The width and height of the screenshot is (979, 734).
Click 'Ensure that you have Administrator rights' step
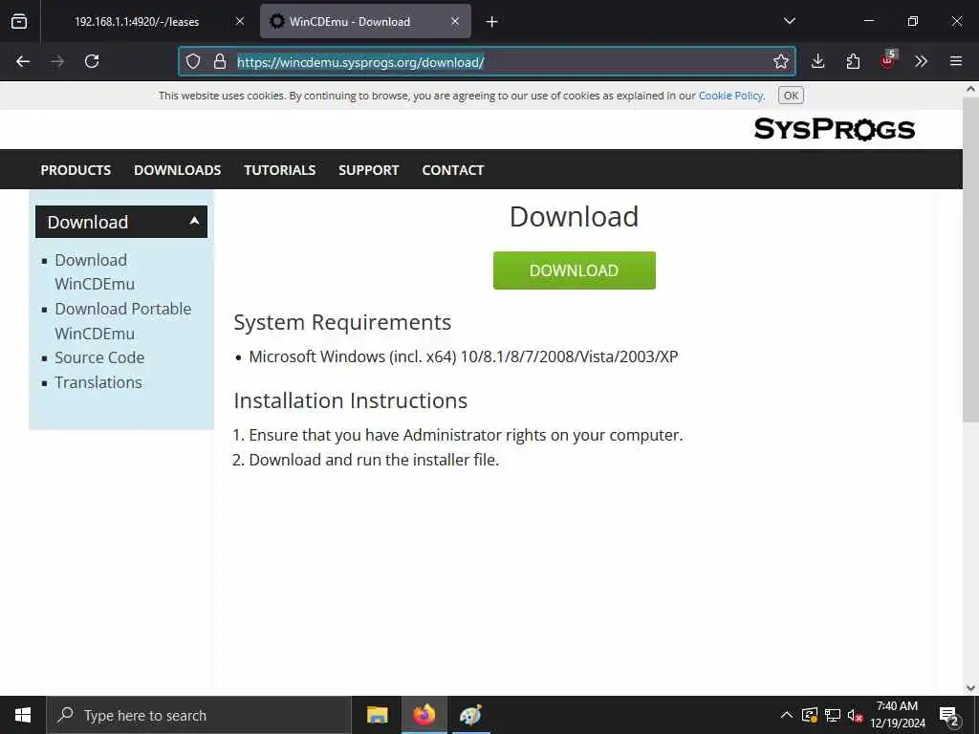(x=466, y=435)
